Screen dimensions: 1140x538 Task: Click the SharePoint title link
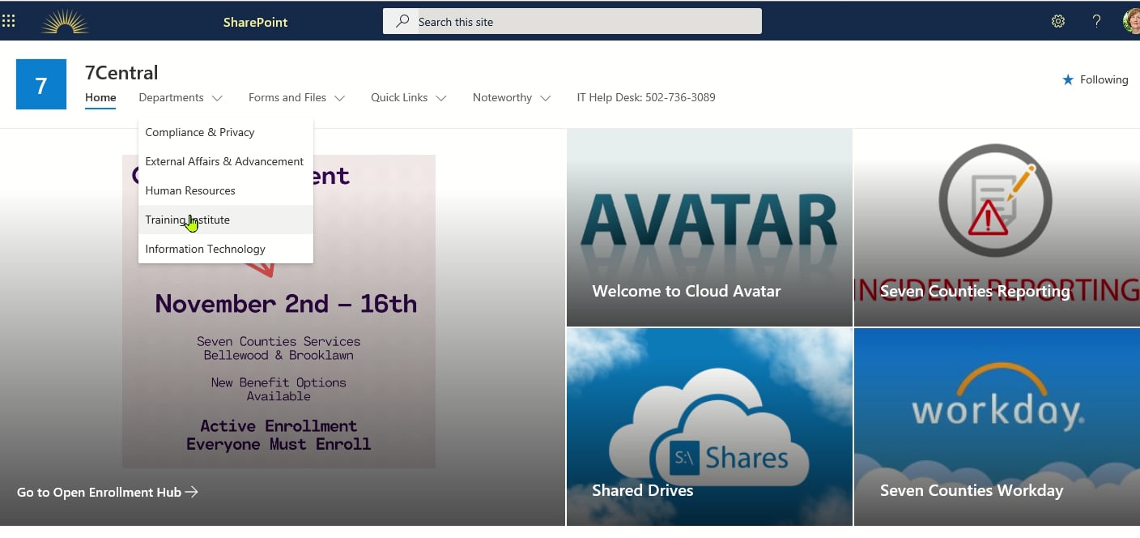256,23
